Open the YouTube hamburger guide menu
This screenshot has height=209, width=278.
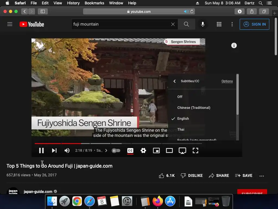(10, 24)
